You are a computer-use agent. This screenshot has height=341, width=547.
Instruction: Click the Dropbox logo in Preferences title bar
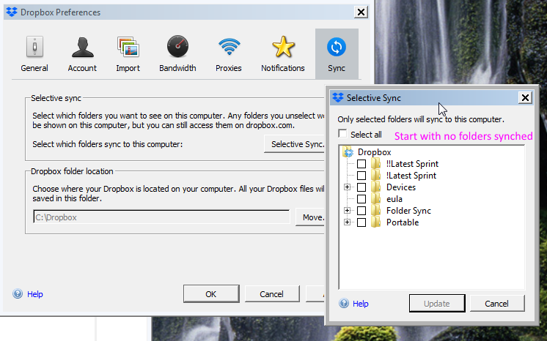[x=12, y=12]
